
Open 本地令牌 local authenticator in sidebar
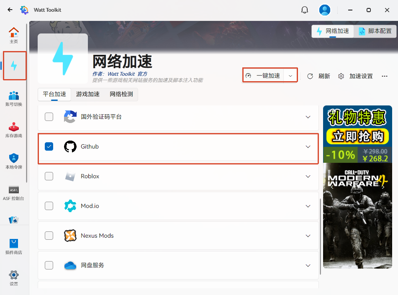coord(14,161)
